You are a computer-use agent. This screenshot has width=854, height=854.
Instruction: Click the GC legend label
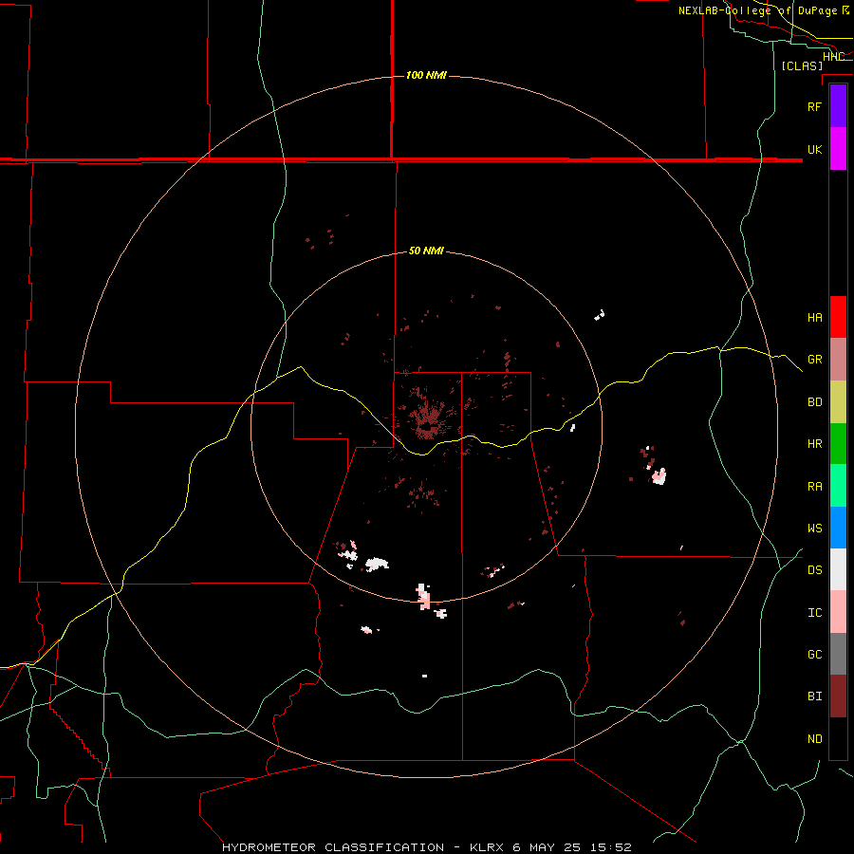pyautogui.click(x=814, y=655)
